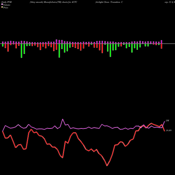Select the 'Volume' legend label
Viewport: 175px width, 175px height.
coord(7,5)
